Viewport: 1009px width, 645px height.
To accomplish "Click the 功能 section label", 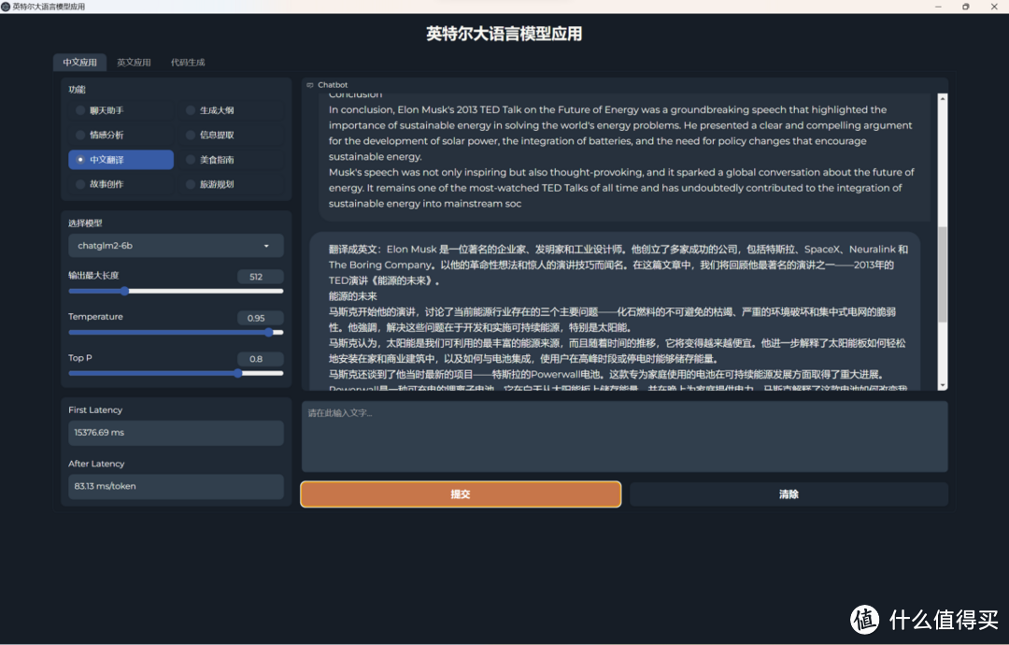I will point(78,90).
